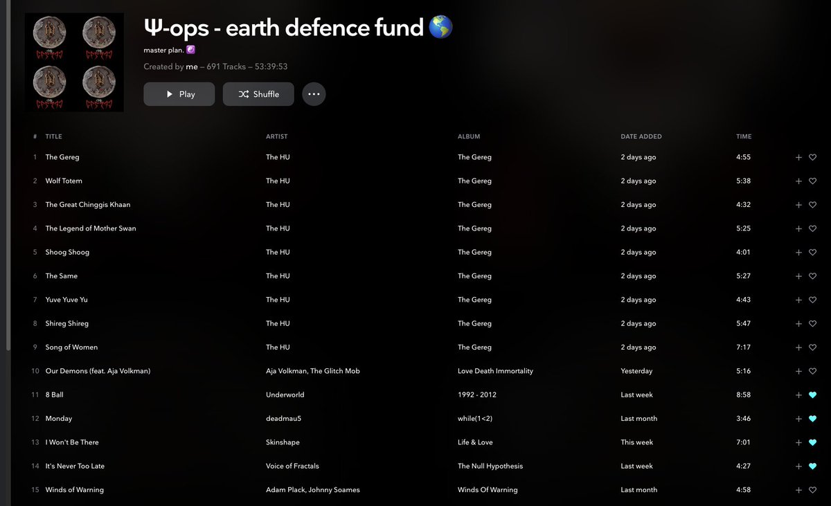Sort by Date Added column header
This screenshot has height=506, width=831.
[641, 136]
